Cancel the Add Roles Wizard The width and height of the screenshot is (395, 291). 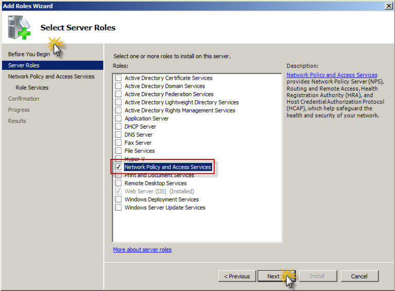coord(359,276)
